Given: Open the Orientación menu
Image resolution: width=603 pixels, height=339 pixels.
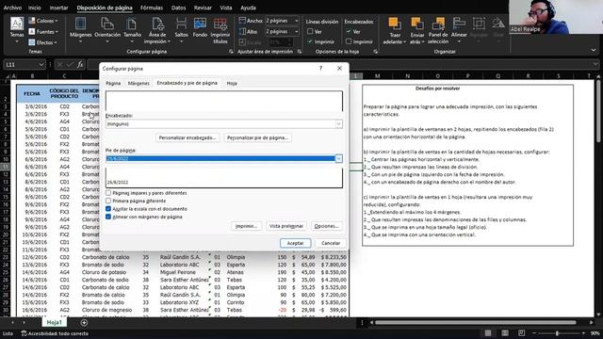Looking at the screenshot, I should [107, 30].
